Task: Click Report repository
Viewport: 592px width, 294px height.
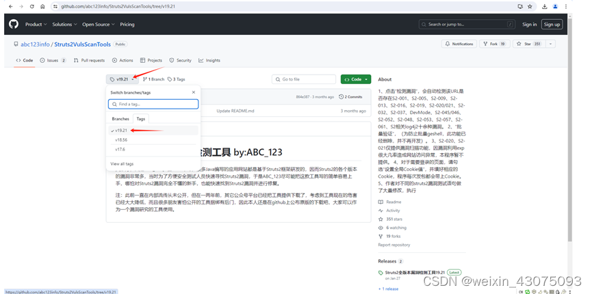Action: (x=394, y=245)
